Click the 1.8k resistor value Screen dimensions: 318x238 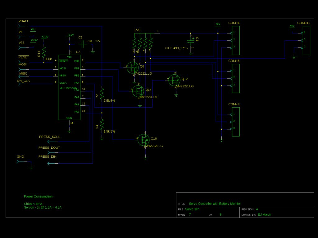coord(49,59)
